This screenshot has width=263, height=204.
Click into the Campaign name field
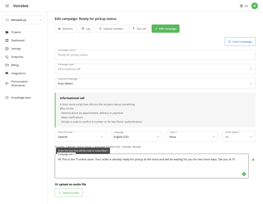pyautogui.click(x=155, y=55)
